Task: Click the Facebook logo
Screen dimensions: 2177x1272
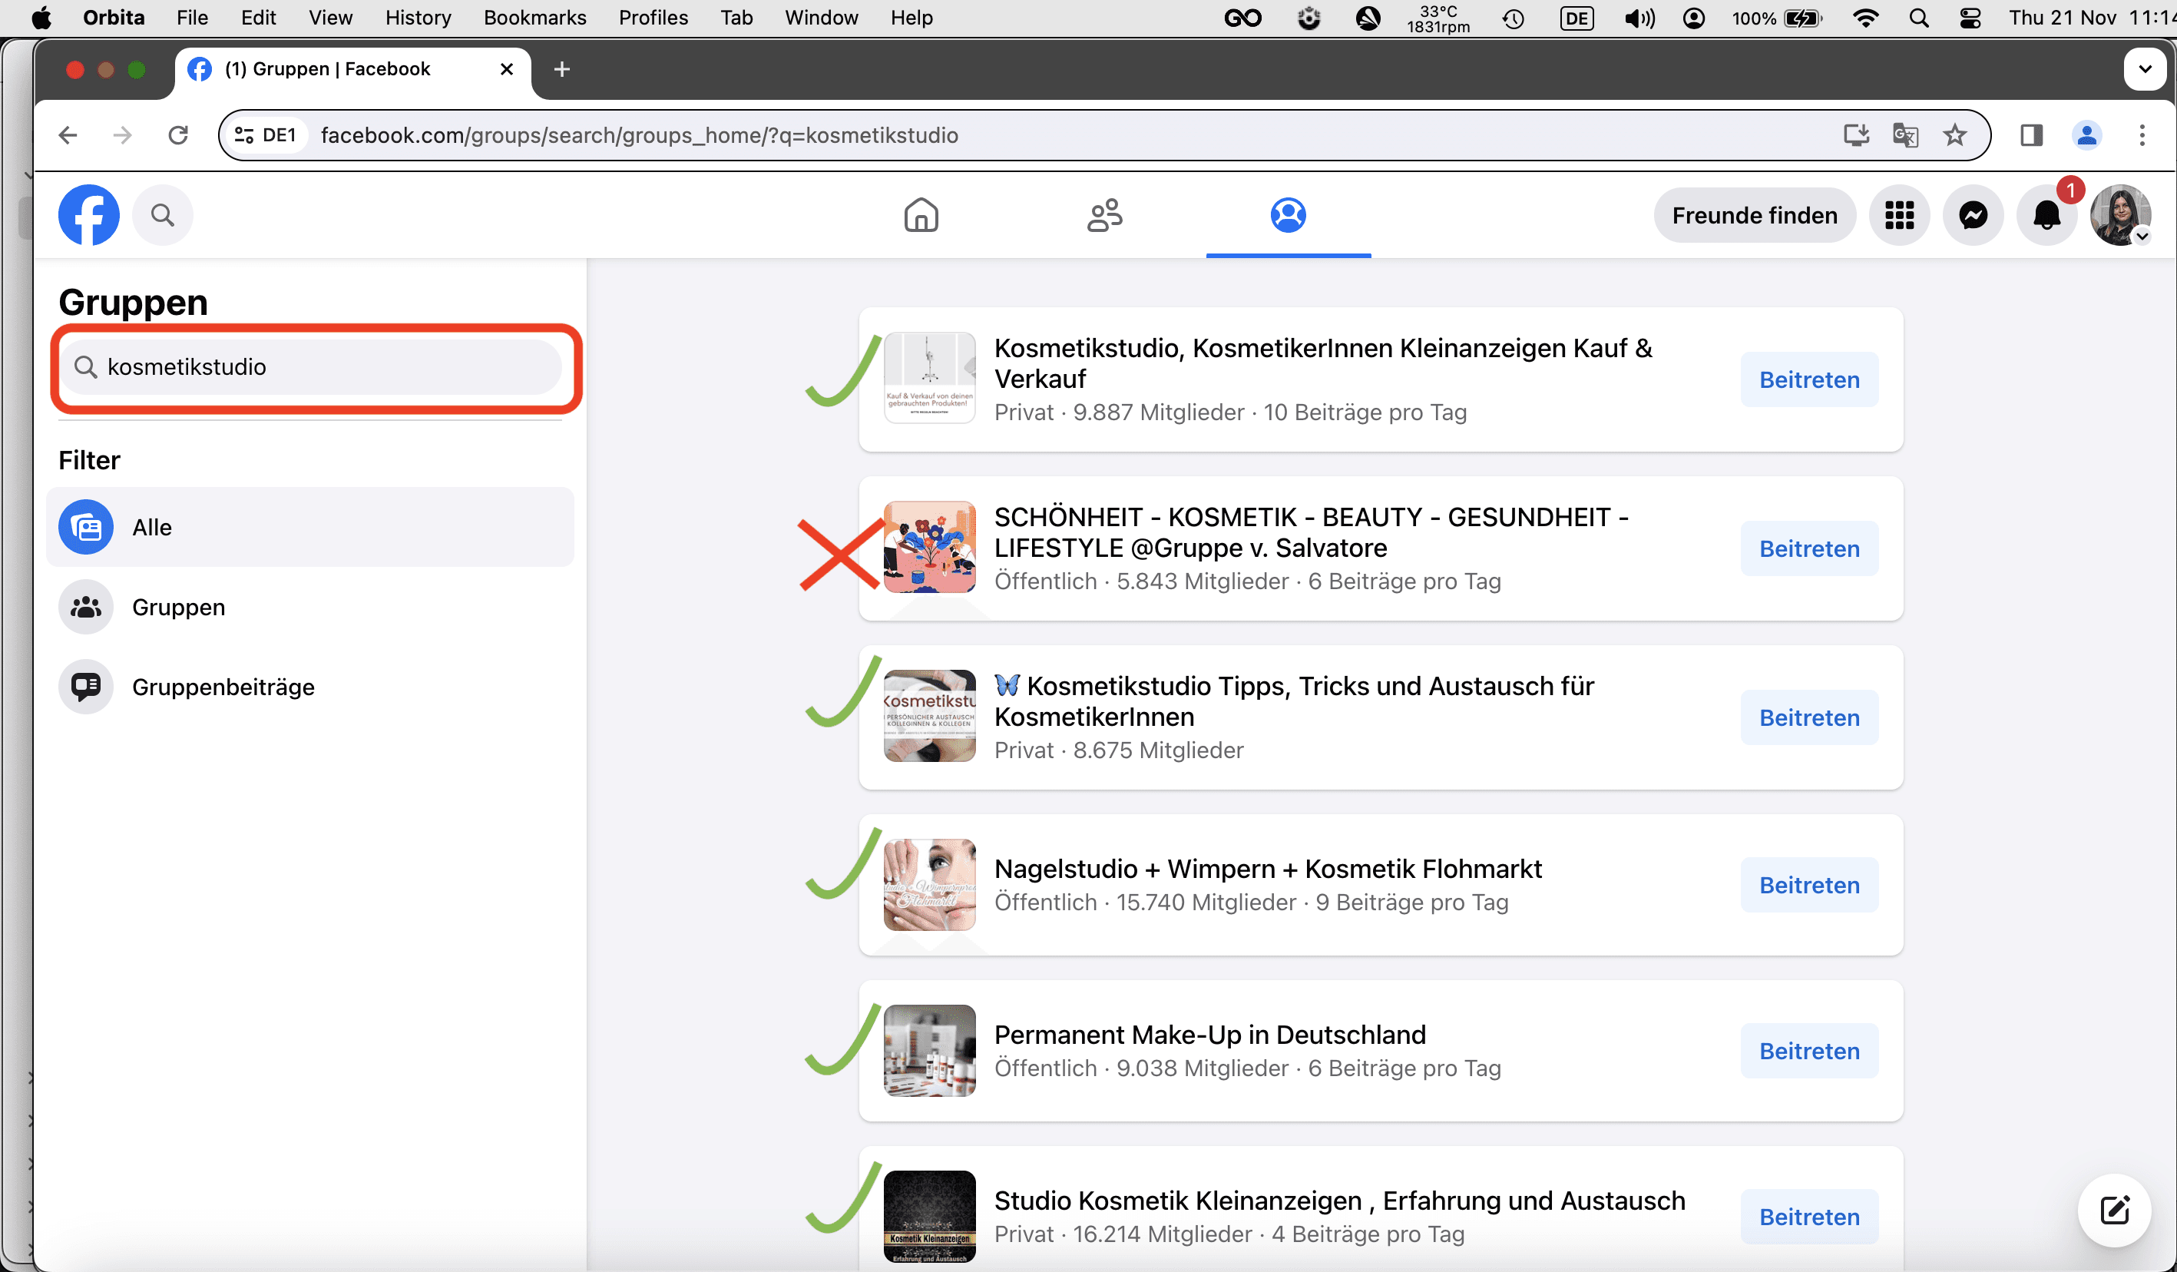Action: (89, 215)
